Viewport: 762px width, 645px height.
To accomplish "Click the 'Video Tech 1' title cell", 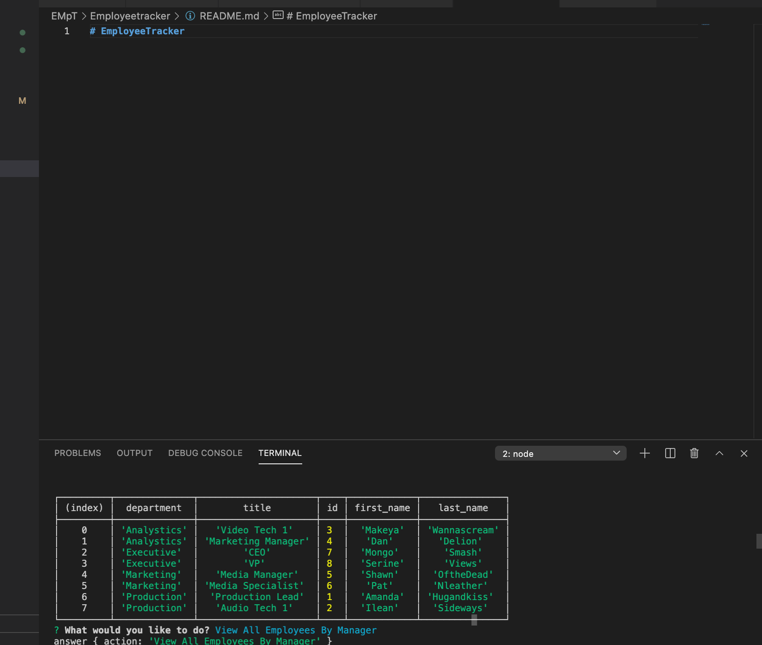I will click(x=254, y=530).
